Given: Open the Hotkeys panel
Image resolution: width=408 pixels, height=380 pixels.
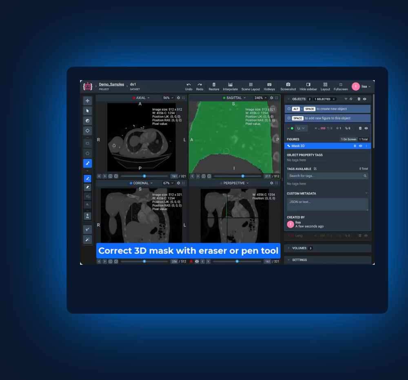Looking at the screenshot, I should tap(269, 87).
